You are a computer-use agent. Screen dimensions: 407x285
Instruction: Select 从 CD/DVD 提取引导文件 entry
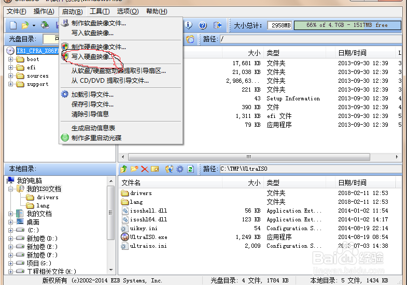tap(110, 81)
